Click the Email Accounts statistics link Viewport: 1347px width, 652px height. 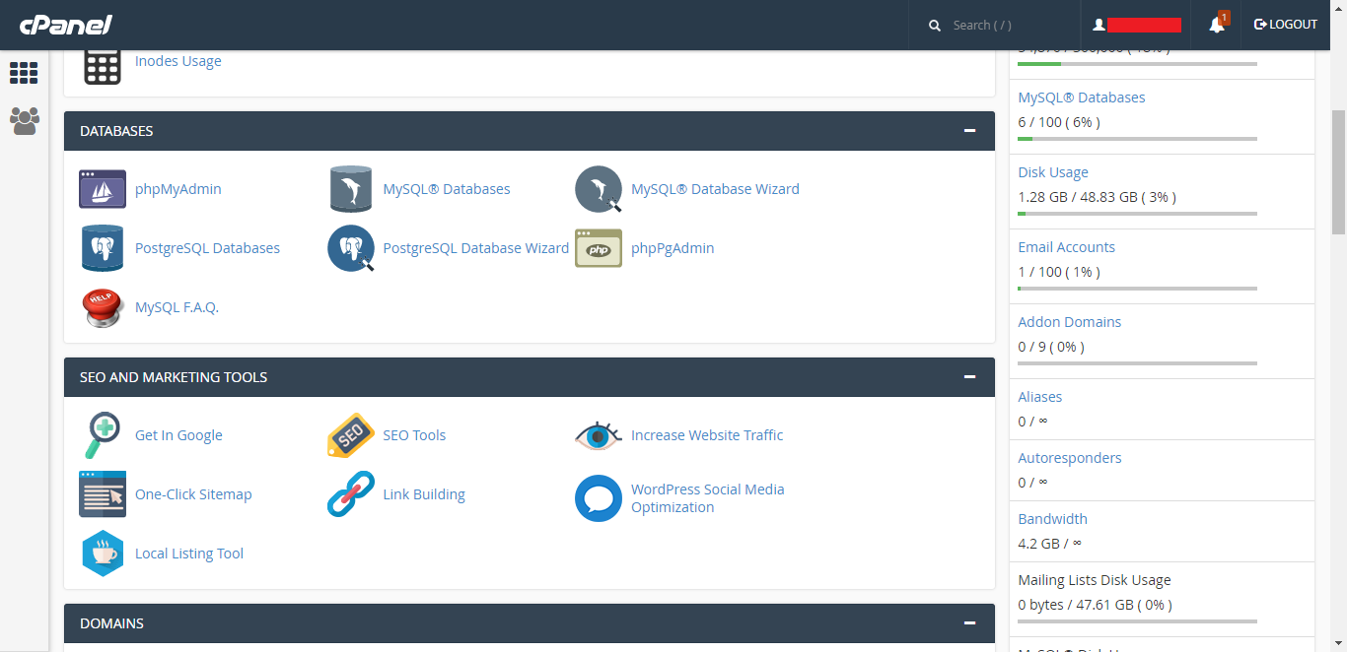coord(1066,247)
